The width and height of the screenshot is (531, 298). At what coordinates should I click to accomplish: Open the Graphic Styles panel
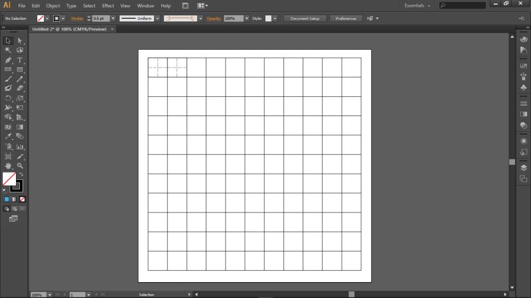tap(524, 152)
